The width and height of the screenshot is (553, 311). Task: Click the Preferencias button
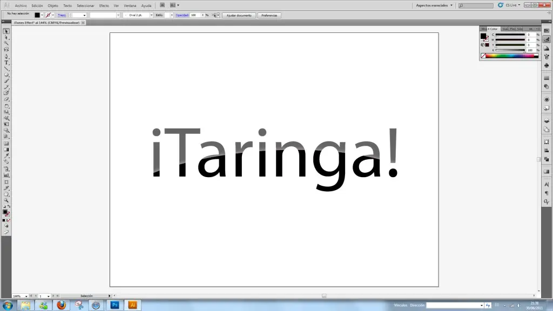[269, 15]
